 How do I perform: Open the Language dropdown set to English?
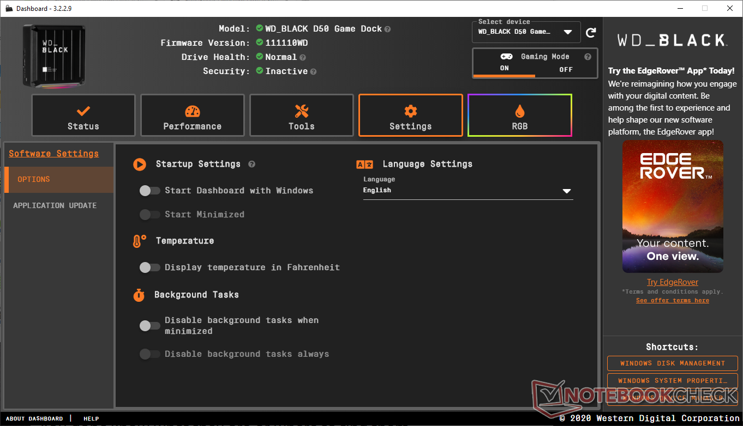(x=468, y=191)
